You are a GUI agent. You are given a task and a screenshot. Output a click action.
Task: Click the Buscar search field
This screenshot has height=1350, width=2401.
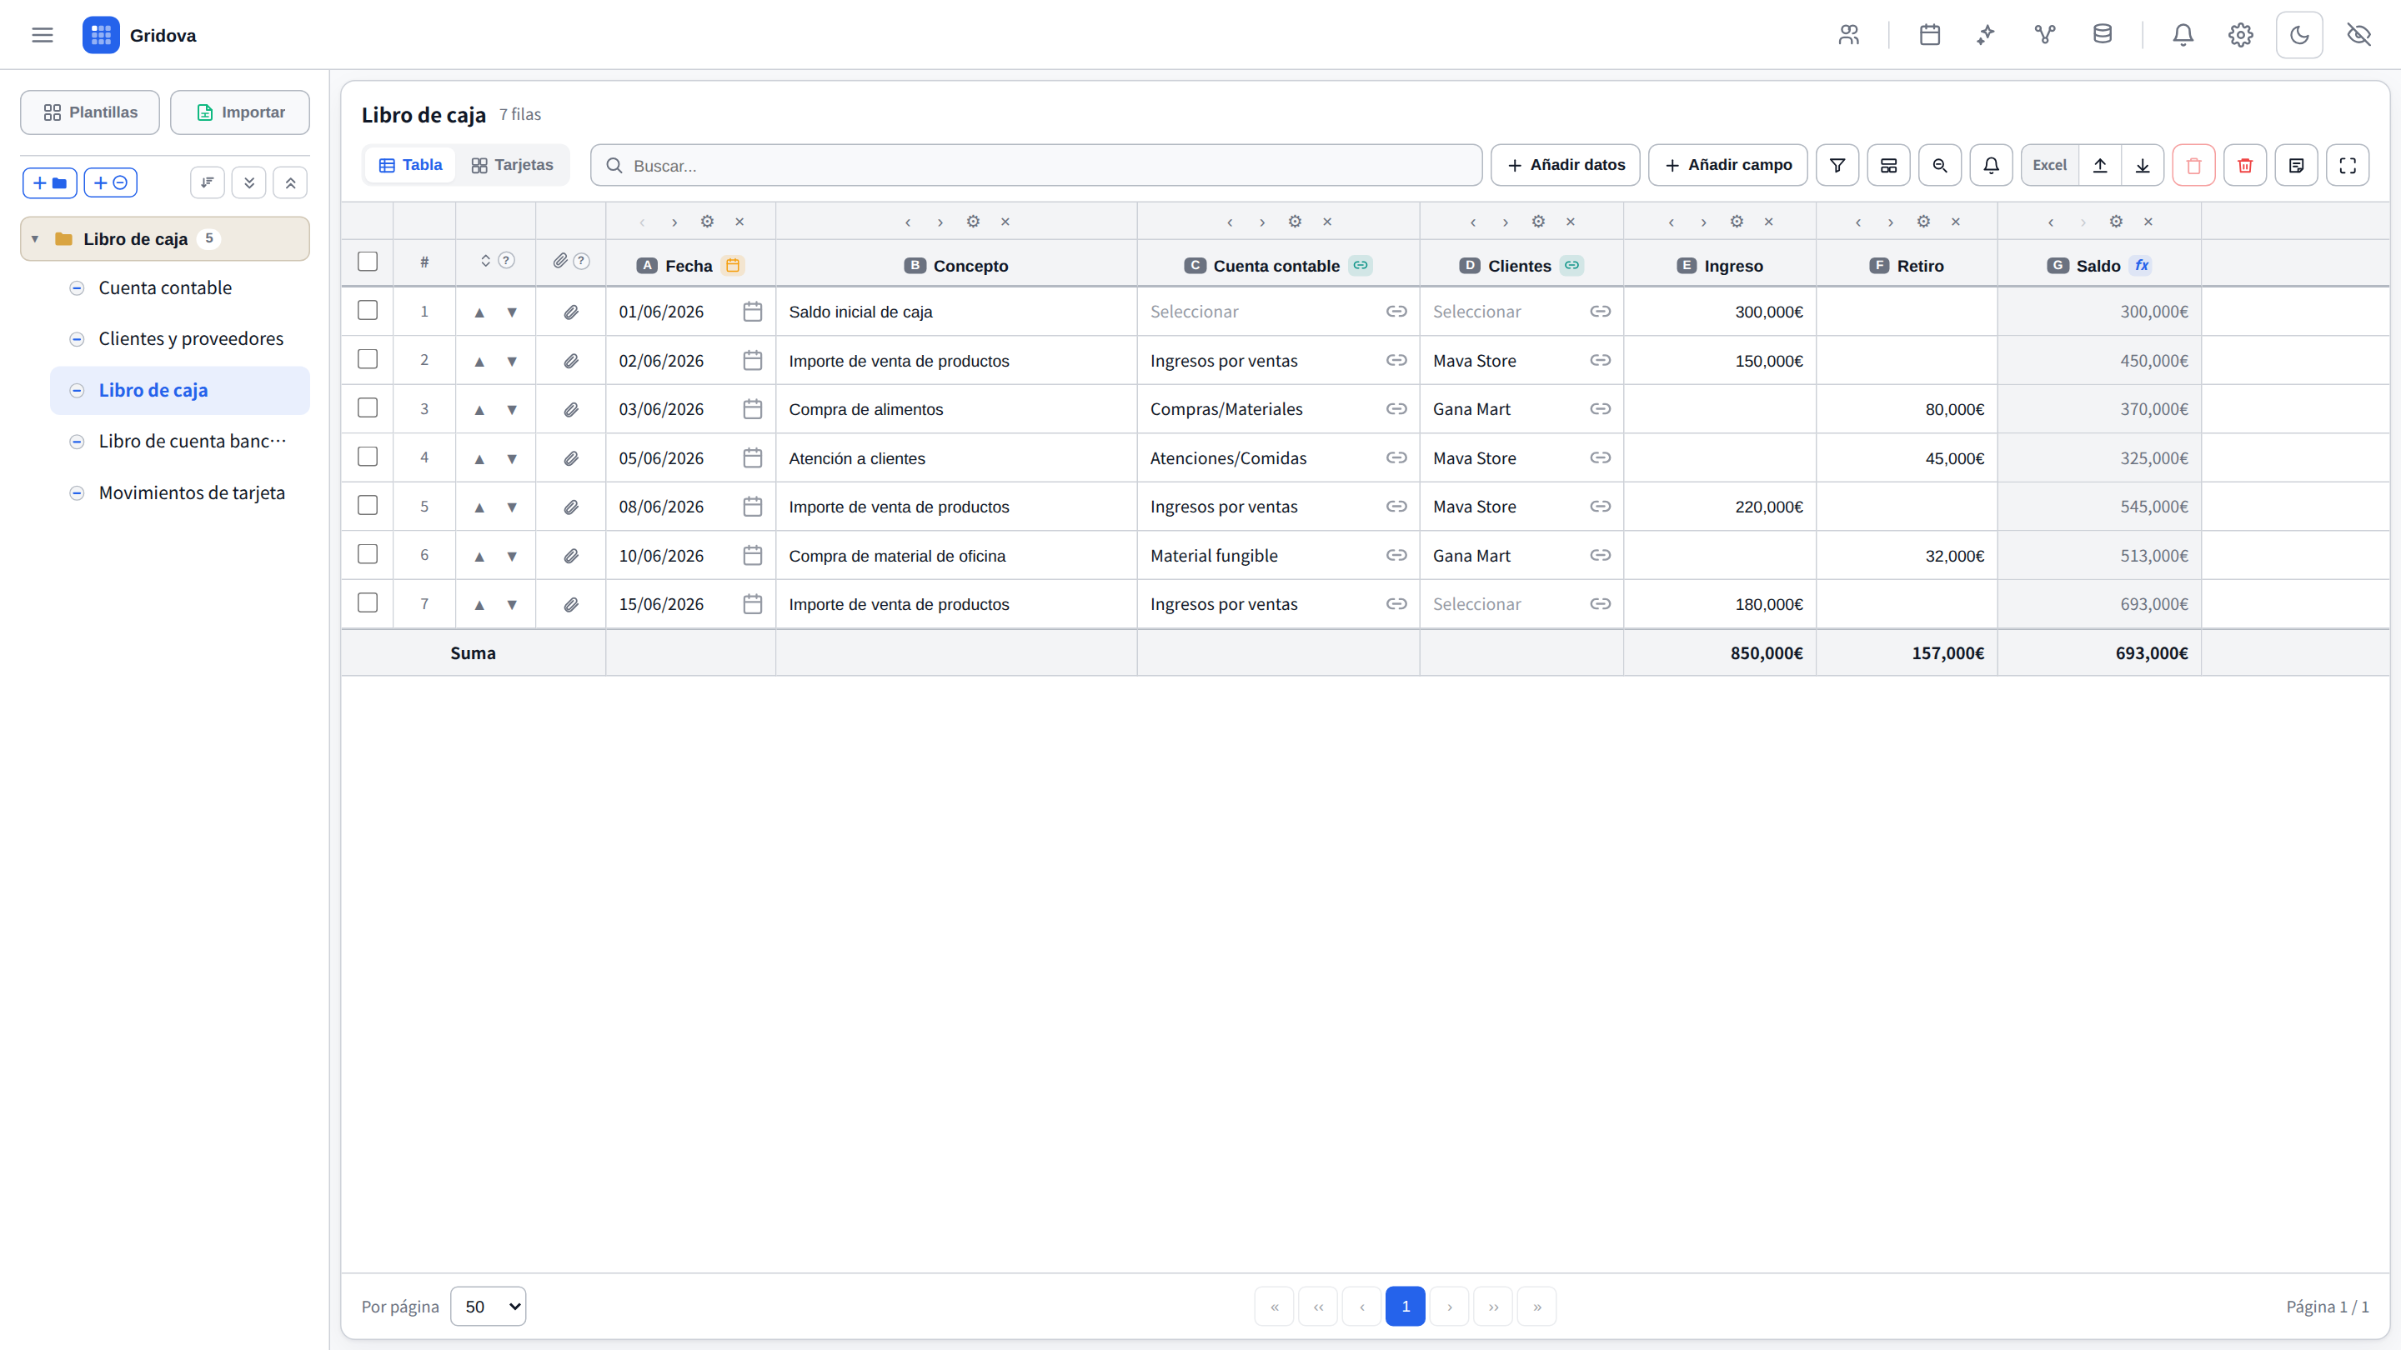point(1035,165)
